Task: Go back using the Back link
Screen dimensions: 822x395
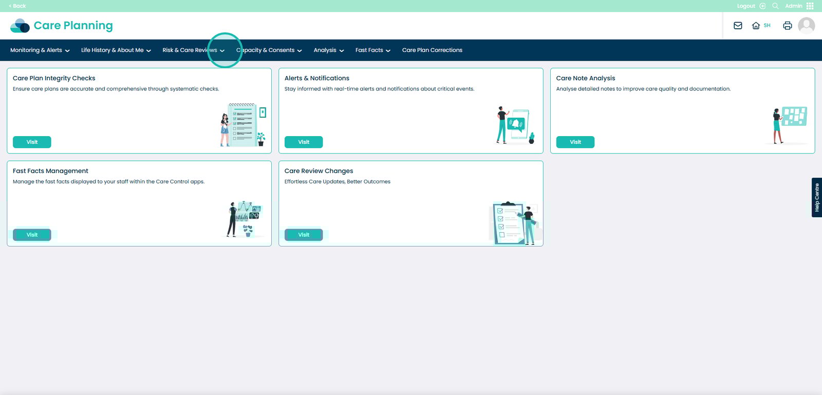Action: point(17,6)
